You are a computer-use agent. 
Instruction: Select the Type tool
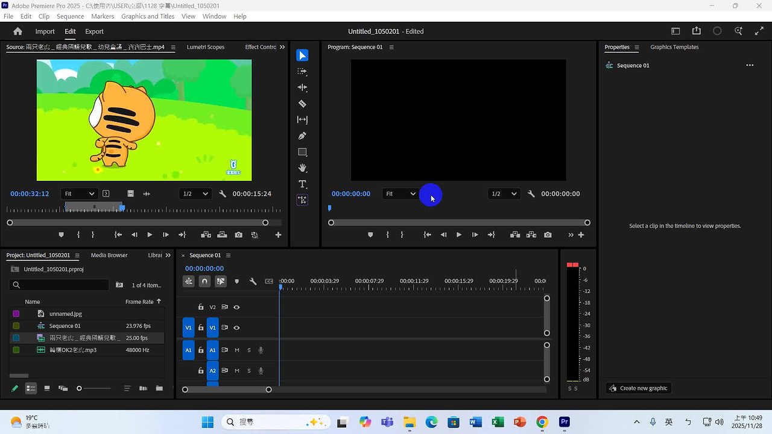(x=302, y=184)
